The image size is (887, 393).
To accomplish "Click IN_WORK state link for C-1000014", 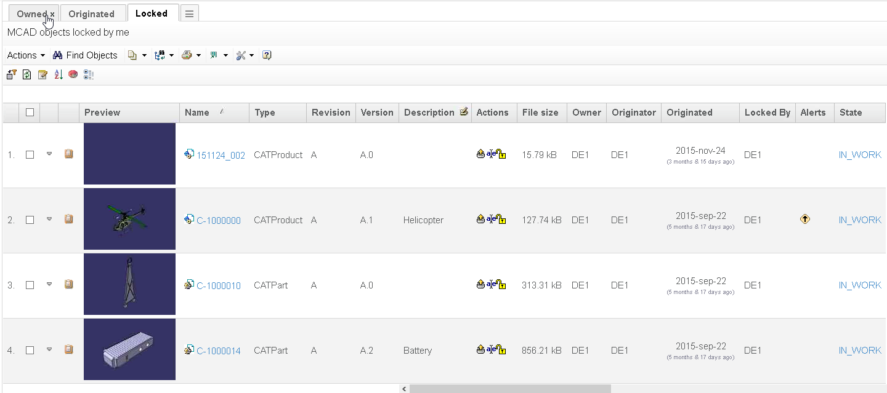I will [860, 351].
